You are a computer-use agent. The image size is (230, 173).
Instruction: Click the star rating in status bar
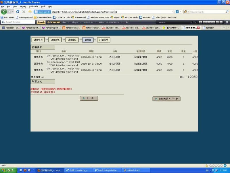[x=216, y=166]
